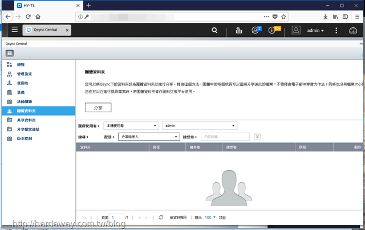Viewport: 365px width, 230px height.
Task: Click the page number input field
Action: (x=117, y=217)
